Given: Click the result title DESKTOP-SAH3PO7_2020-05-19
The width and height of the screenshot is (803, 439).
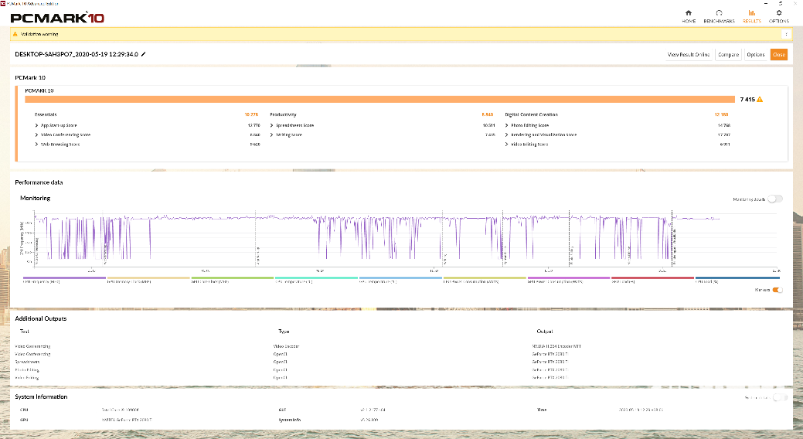Looking at the screenshot, I should click(77, 54).
